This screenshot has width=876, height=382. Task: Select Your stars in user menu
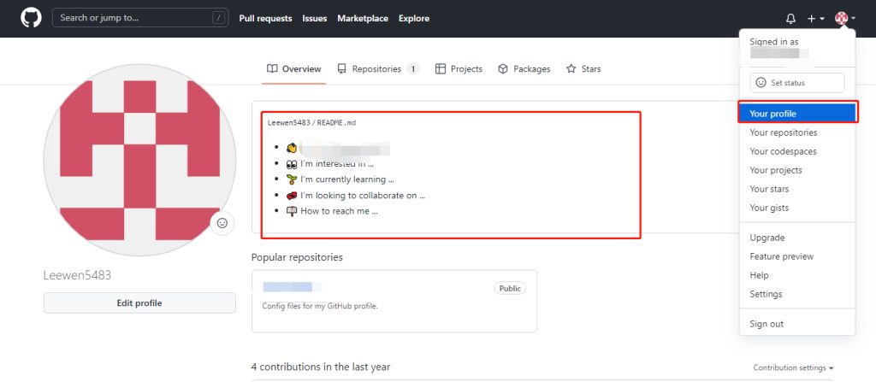point(797,189)
